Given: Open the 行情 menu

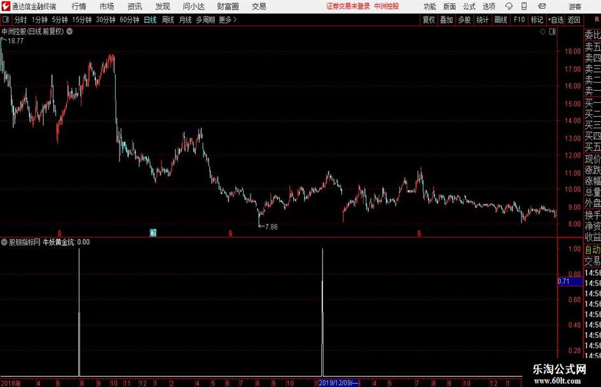Looking at the screenshot, I should pos(79,6).
